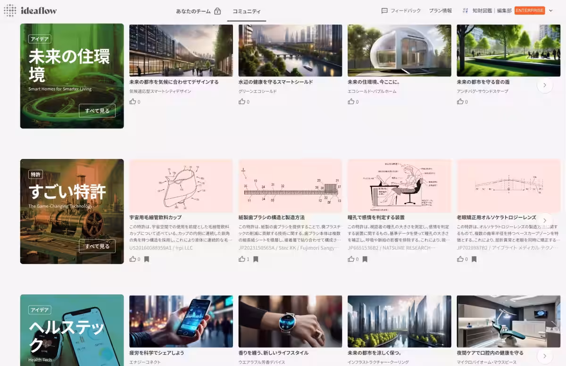The height and width of the screenshot is (366, 566).
Task: Click the ideaflow logo icon
Action: [x=10, y=10]
